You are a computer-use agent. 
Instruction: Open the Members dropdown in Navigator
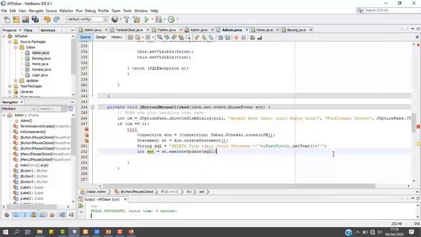pos(19,109)
